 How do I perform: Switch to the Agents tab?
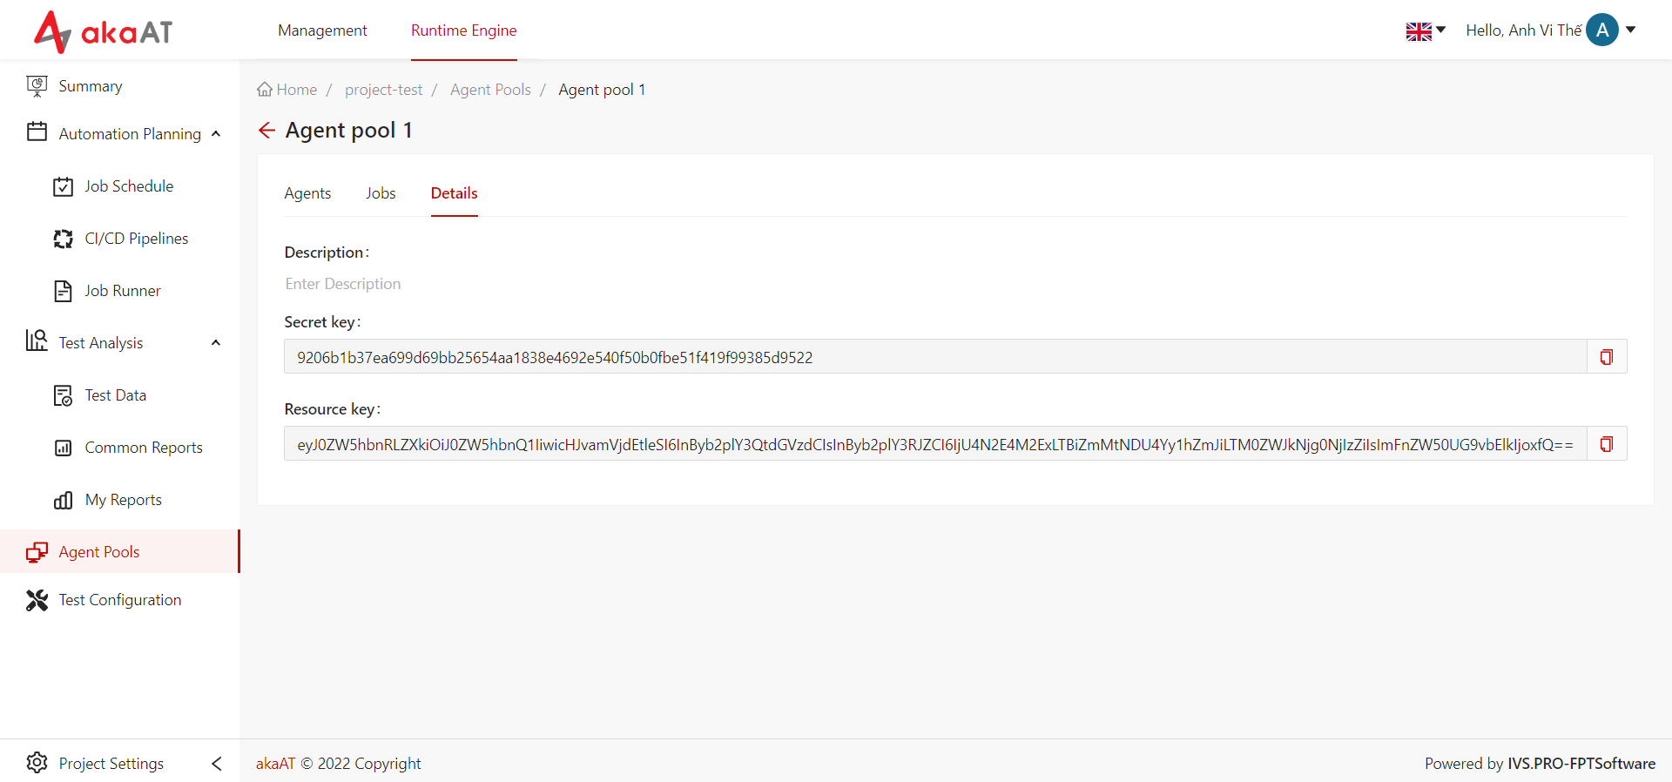(x=307, y=193)
